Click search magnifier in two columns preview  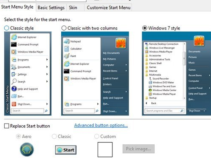pos(97,111)
